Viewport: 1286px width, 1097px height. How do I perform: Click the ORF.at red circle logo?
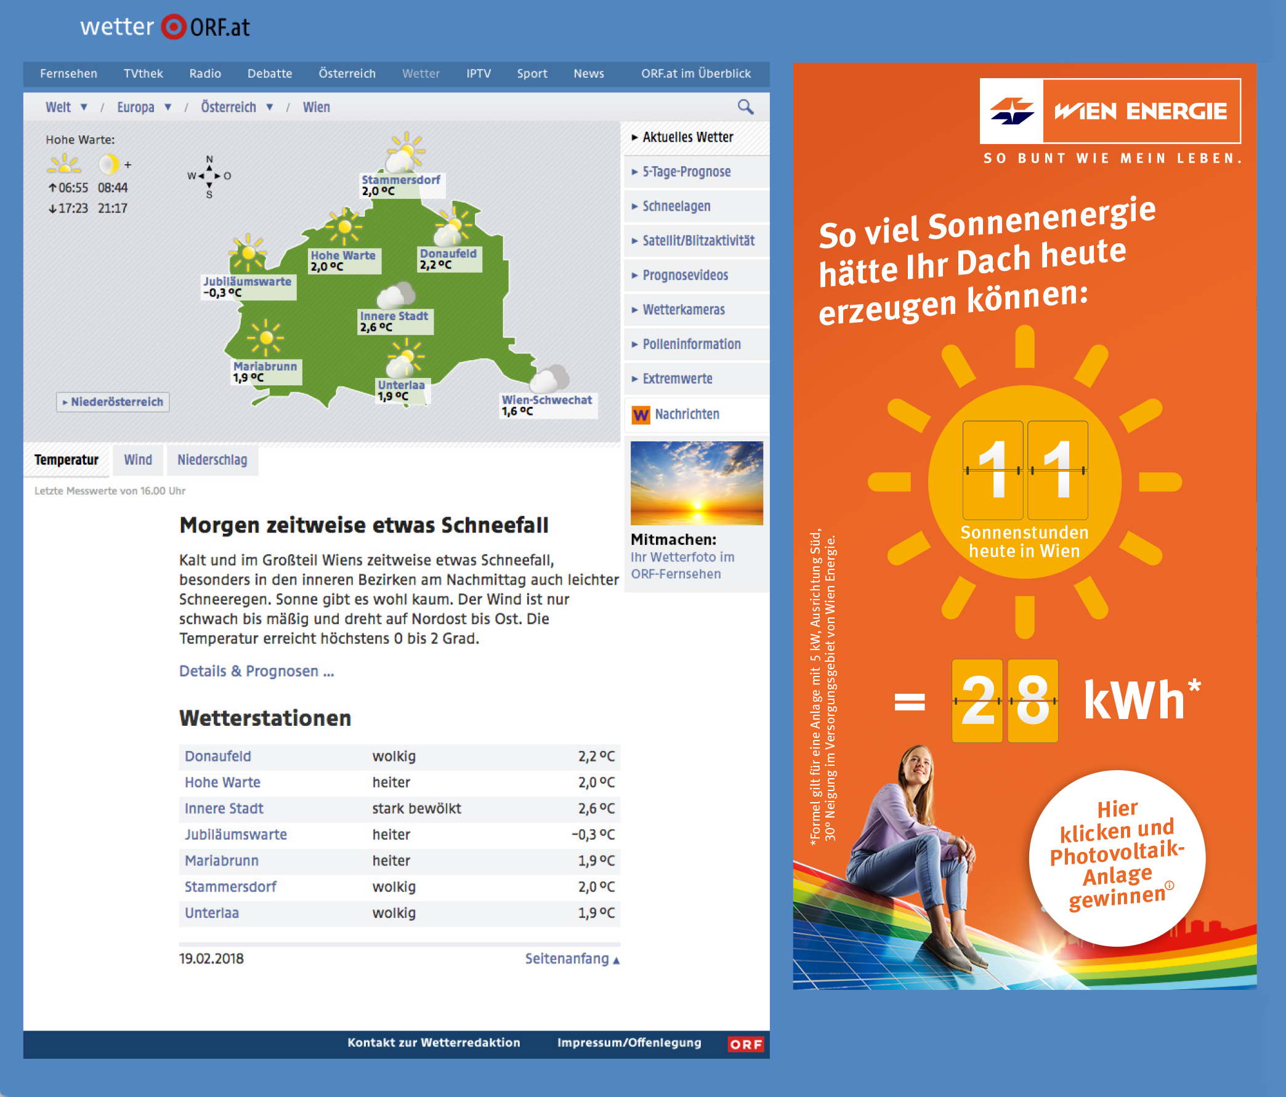pos(174,26)
